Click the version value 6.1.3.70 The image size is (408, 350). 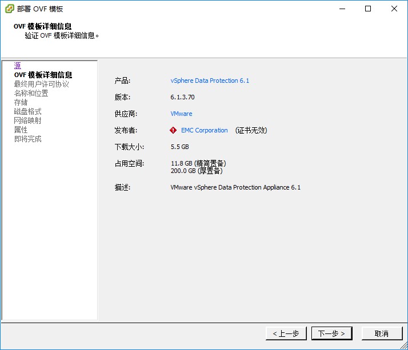[182, 97]
